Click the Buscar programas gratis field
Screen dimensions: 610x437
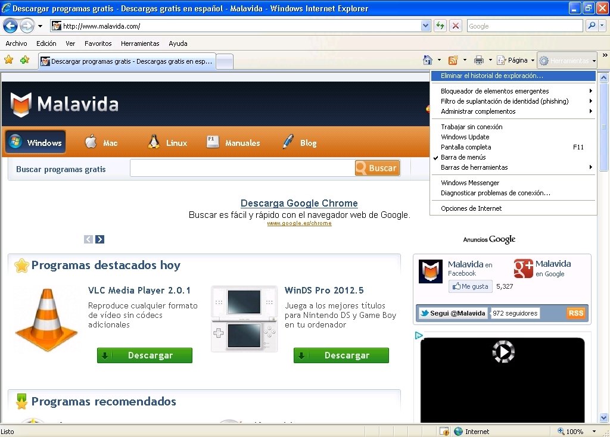click(x=242, y=168)
